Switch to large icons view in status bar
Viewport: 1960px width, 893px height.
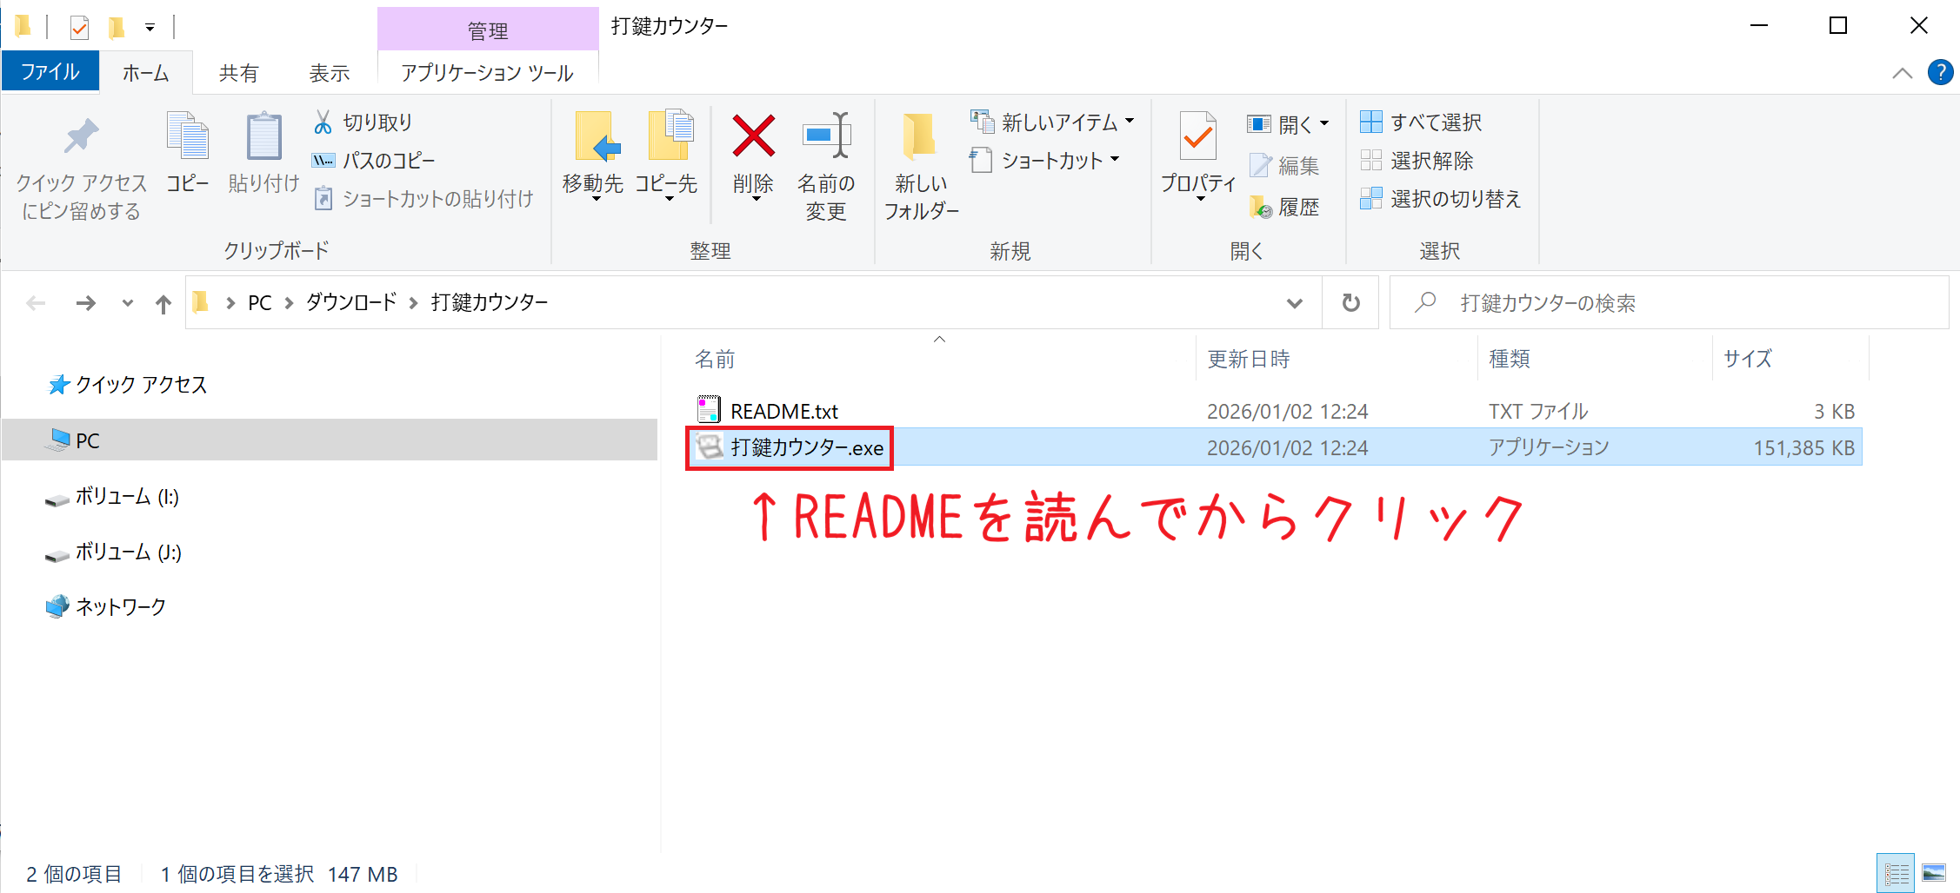tap(1934, 873)
